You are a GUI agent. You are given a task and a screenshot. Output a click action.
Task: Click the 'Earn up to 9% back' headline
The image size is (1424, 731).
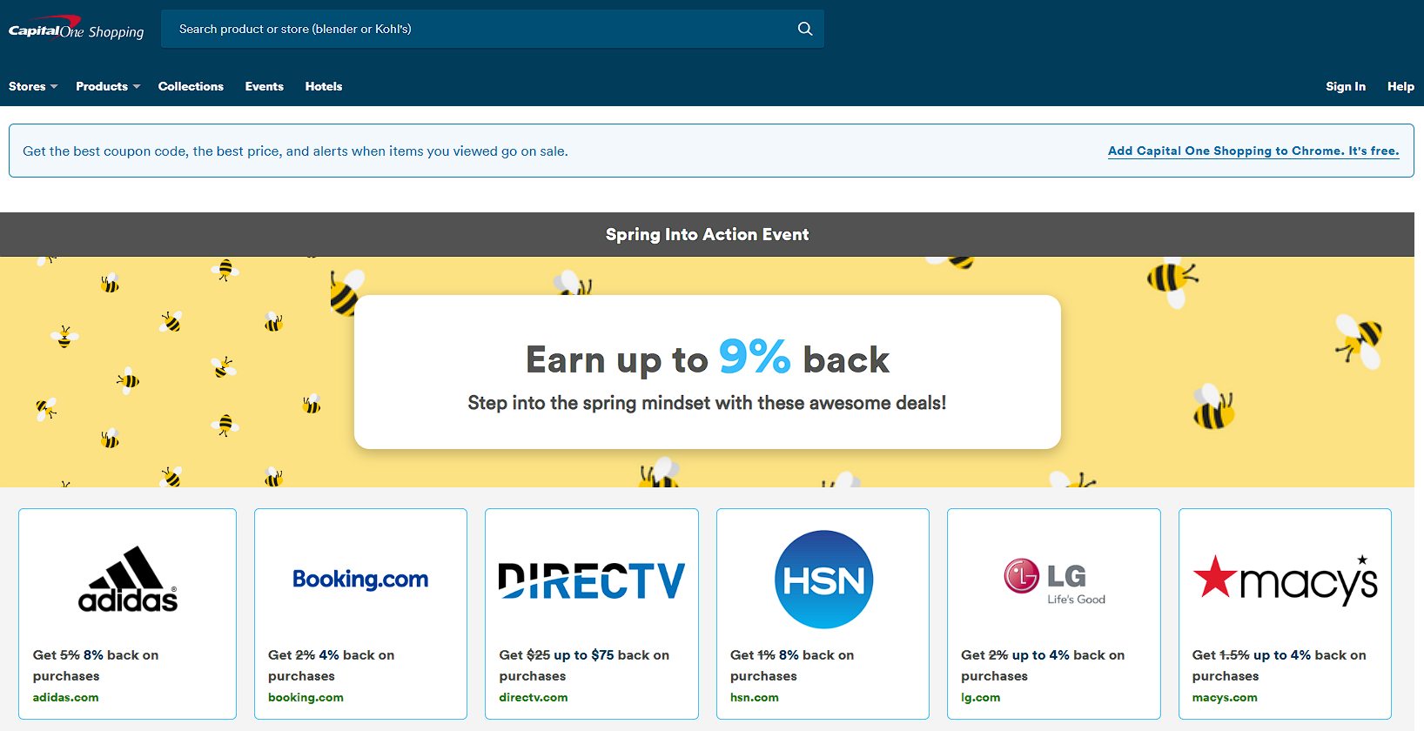click(708, 359)
